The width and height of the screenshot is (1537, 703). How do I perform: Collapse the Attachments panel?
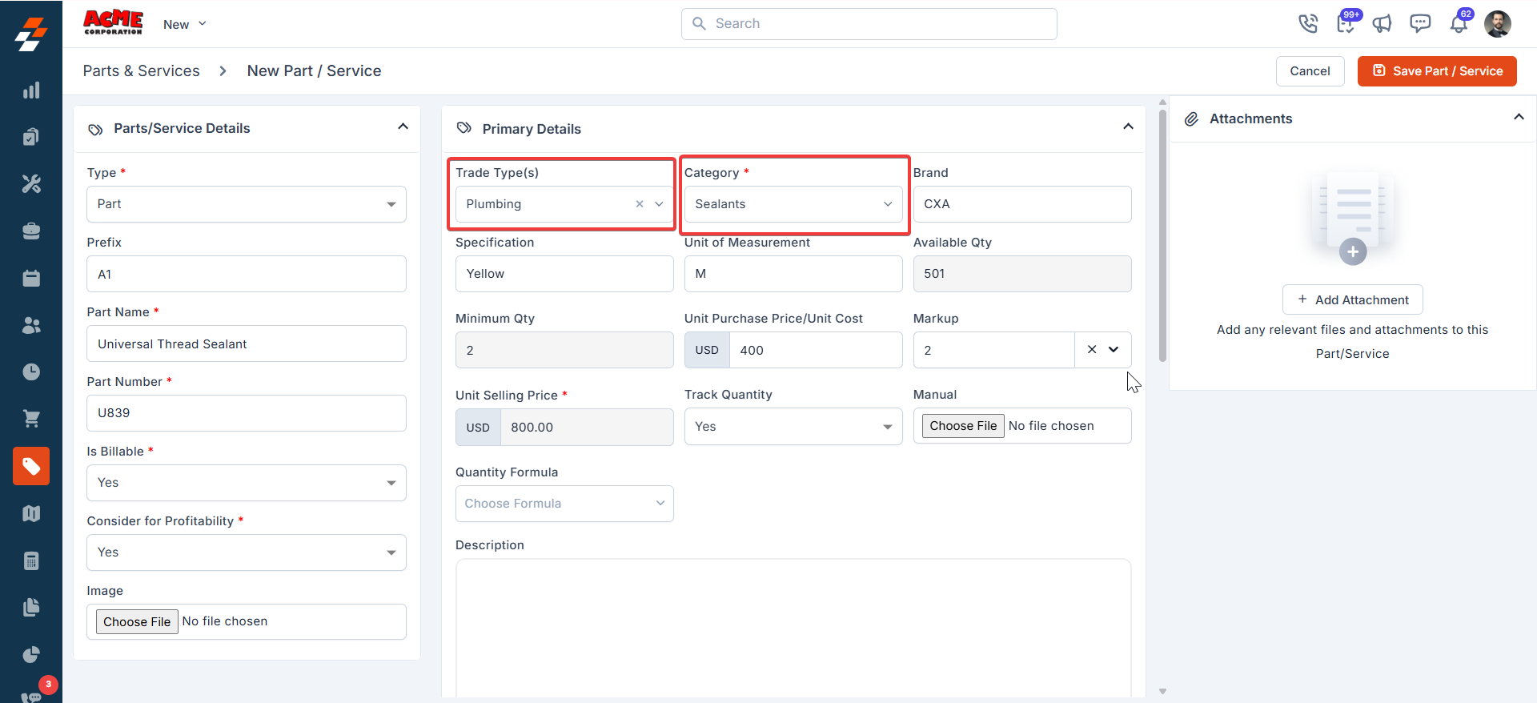pos(1519,117)
